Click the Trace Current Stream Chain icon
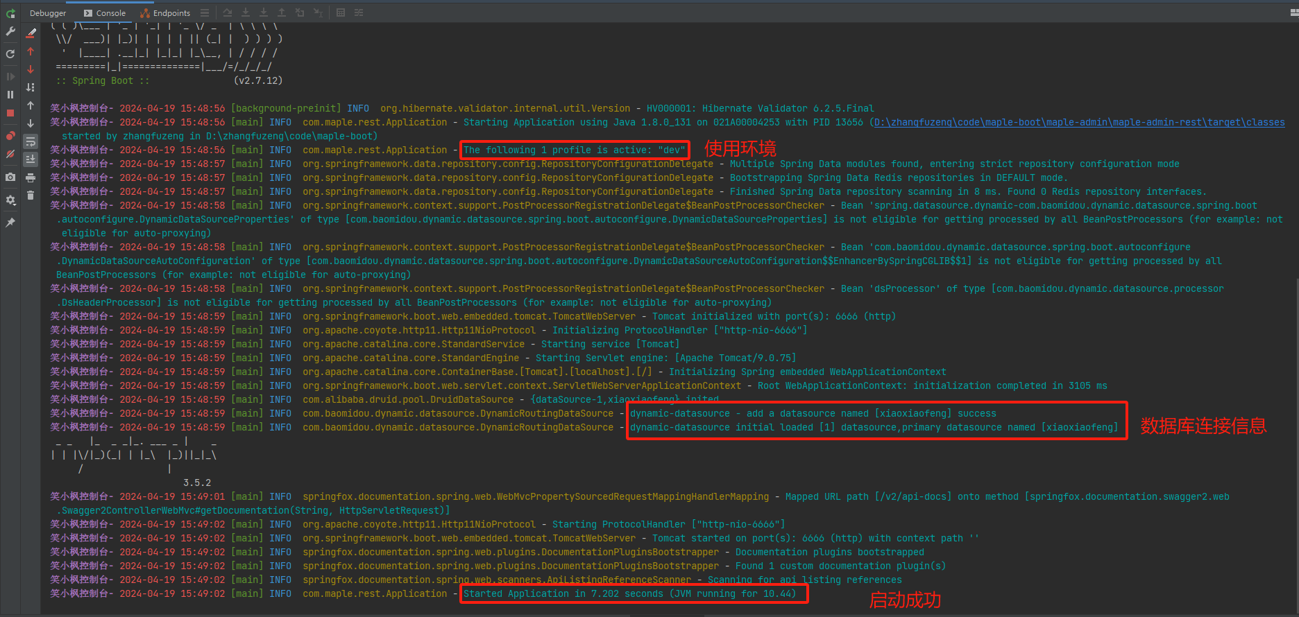 (x=359, y=13)
